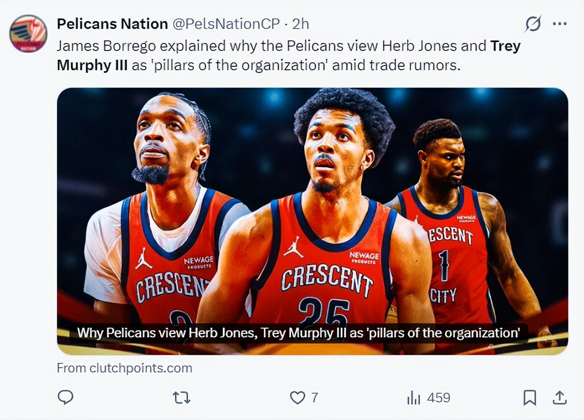Click the Pelicans Nation profile avatar
584x420 pixels.
28,34
